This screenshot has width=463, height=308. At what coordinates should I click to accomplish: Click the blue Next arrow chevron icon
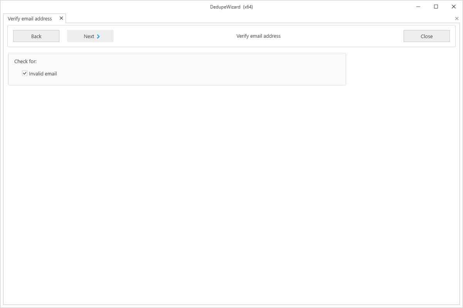pos(99,36)
